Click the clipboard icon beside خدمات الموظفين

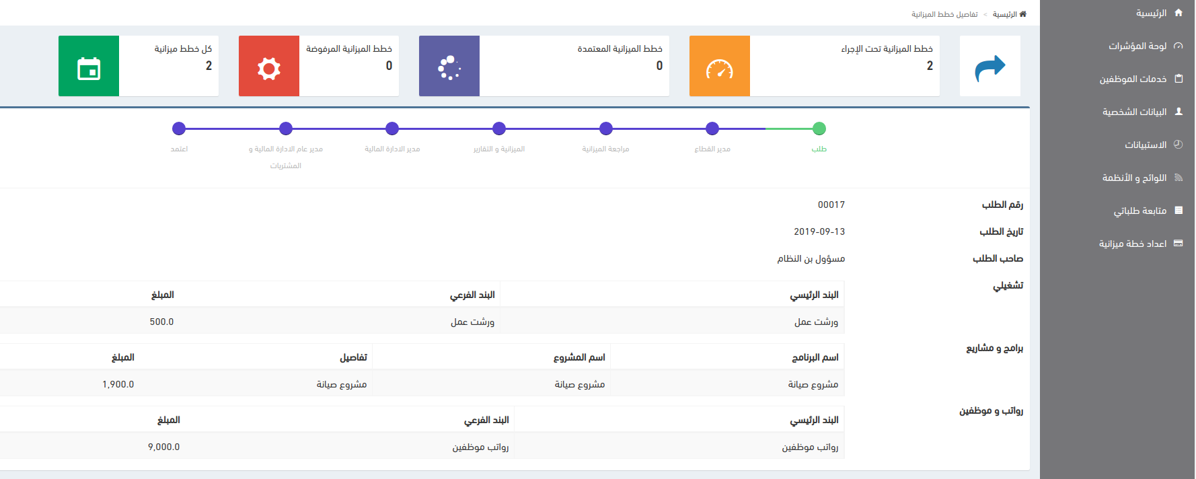coord(1178,79)
